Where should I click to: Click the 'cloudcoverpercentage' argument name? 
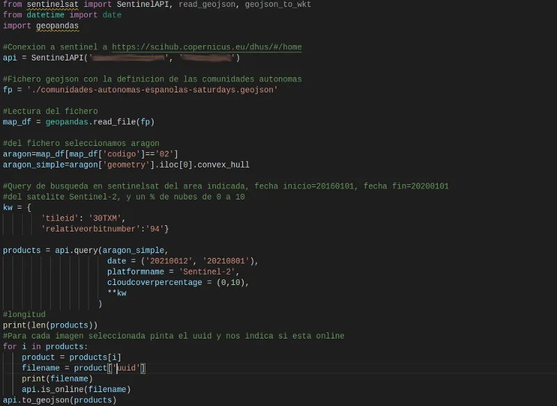click(x=155, y=283)
